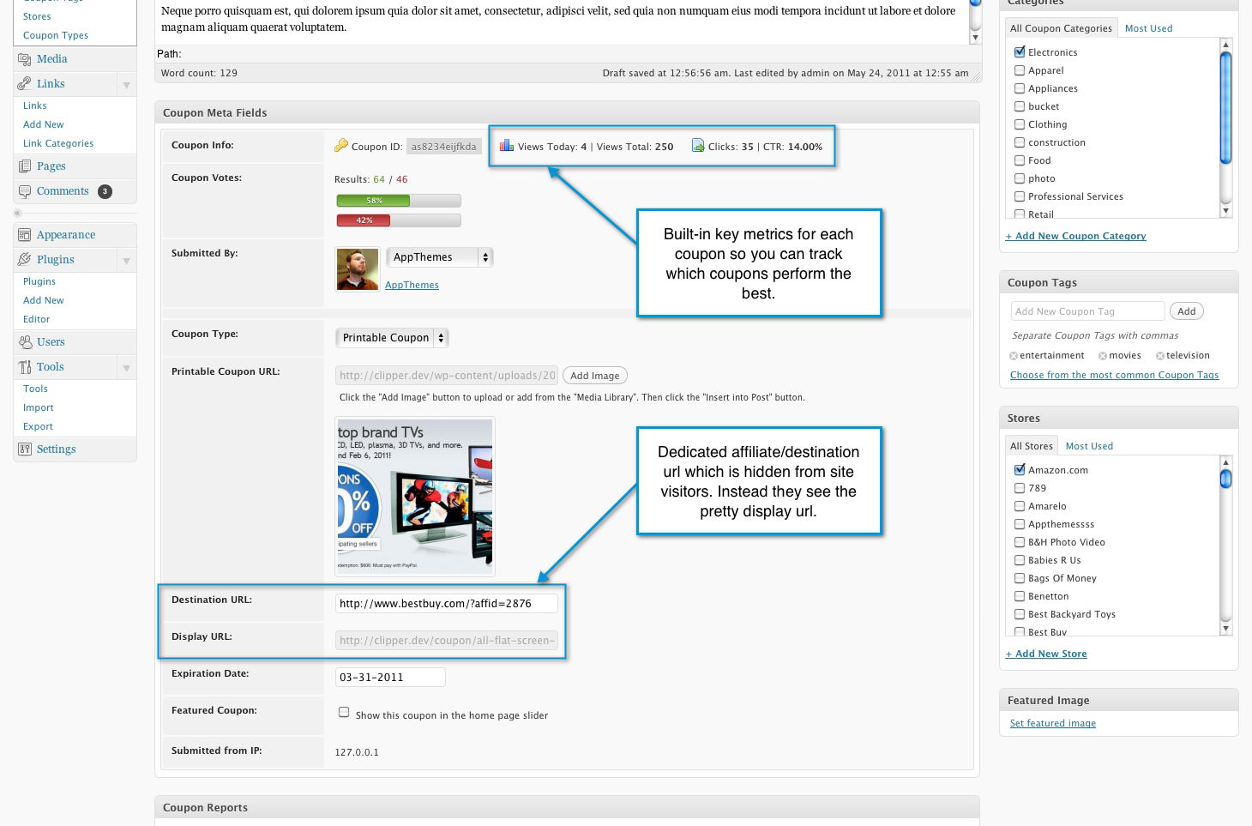
Task: Click the bar chart views icon
Action: click(507, 146)
